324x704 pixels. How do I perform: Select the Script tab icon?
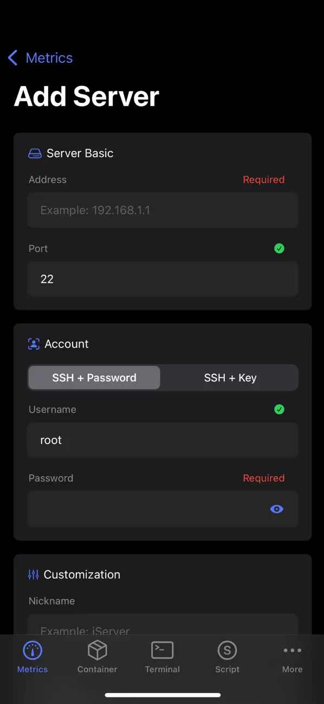227,650
